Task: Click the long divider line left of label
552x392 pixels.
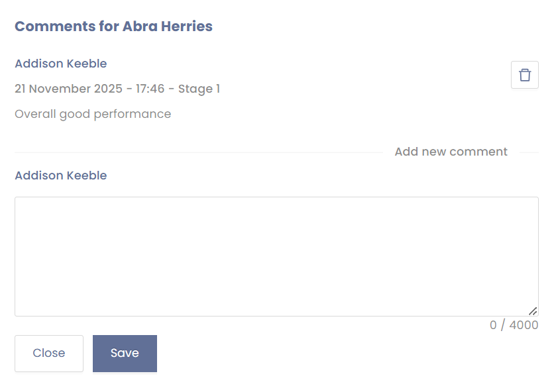Action: point(199,152)
